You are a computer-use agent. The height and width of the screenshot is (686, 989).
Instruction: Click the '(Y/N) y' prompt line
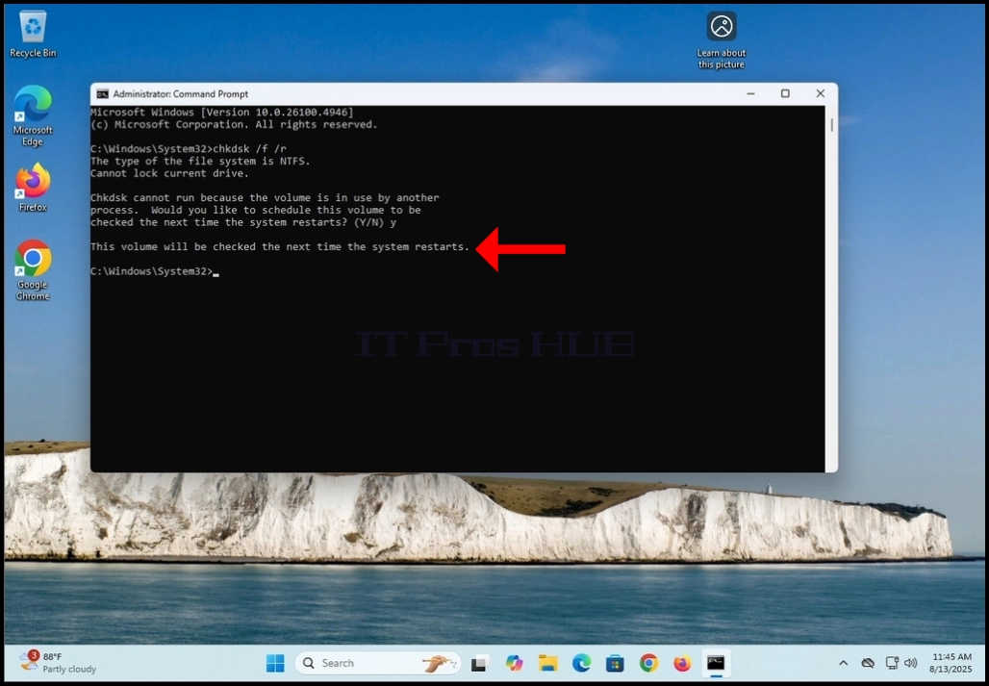(243, 222)
